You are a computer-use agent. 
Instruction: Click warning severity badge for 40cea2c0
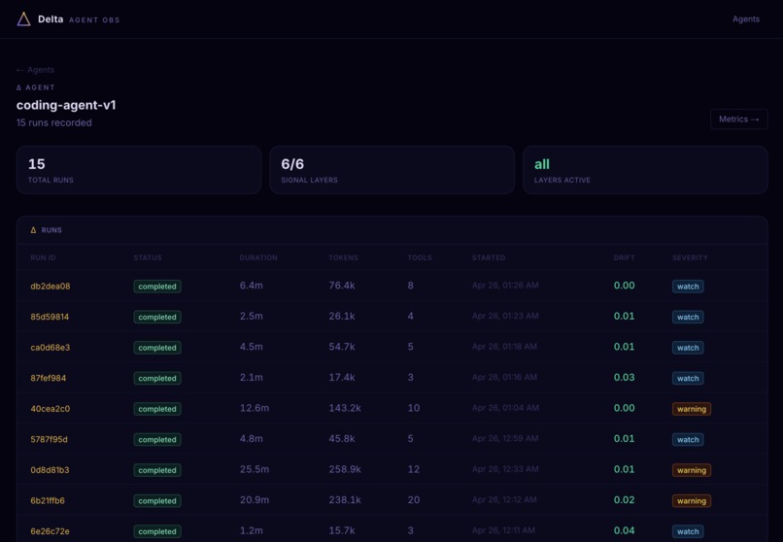692,409
